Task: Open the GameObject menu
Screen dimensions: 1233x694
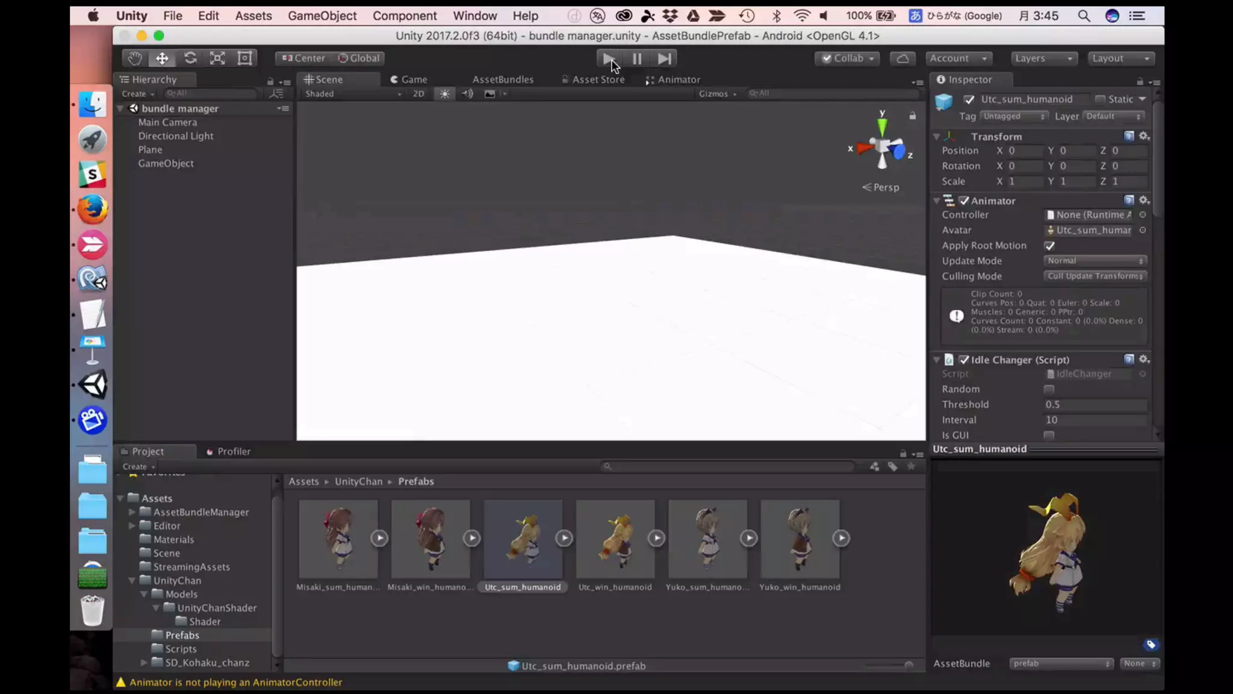Action: click(321, 16)
